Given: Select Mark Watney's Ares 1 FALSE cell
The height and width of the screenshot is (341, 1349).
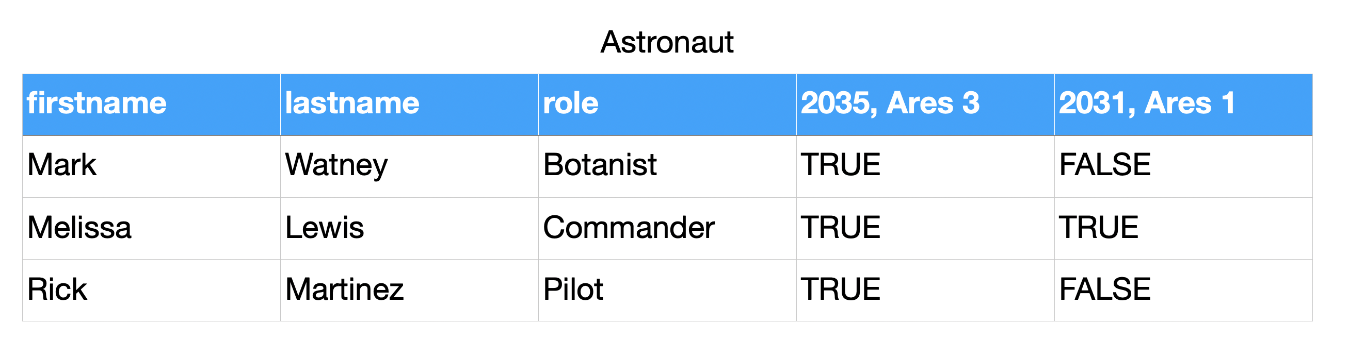Looking at the screenshot, I should (x=1182, y=166).
